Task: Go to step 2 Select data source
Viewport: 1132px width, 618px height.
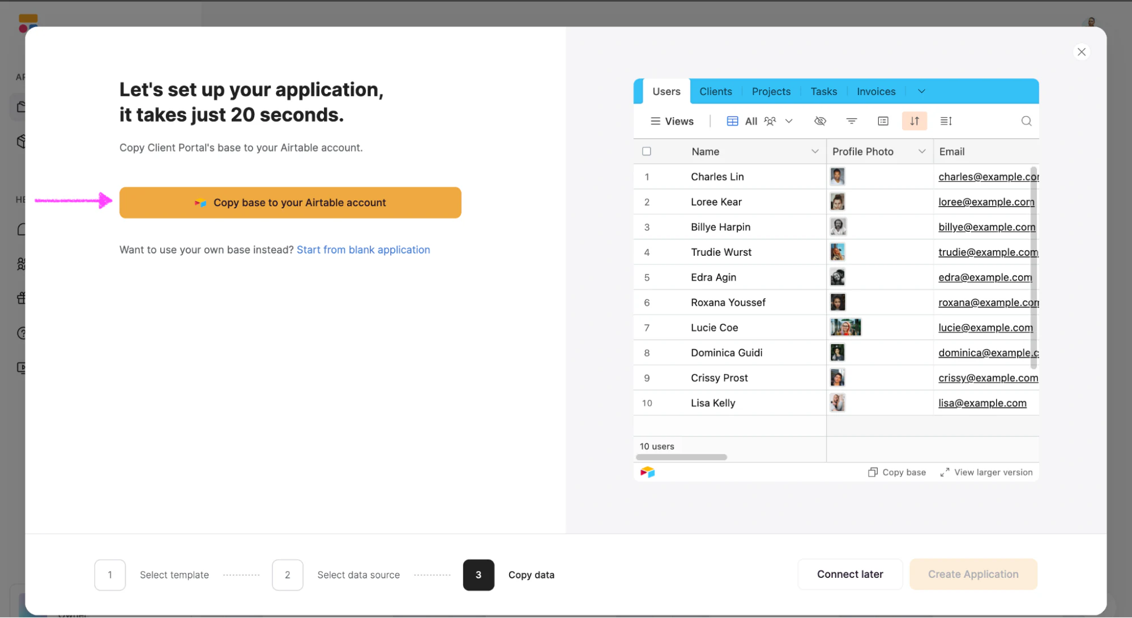Action: click(336, 575)
